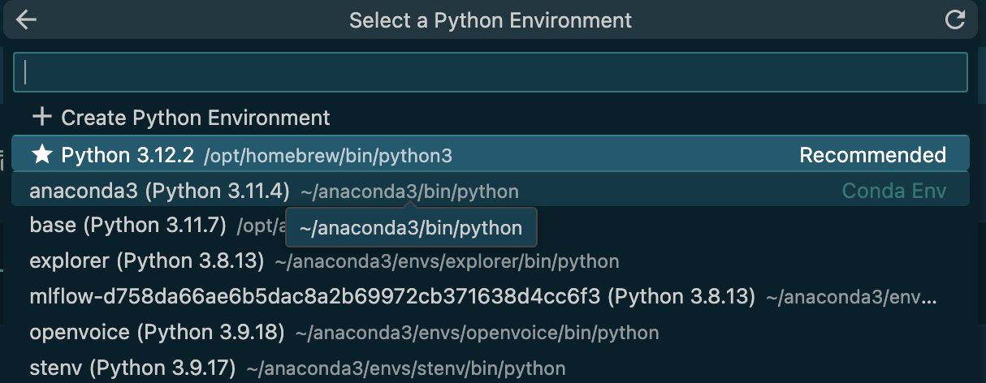Click the Conda Env label

(x=894, y=191)
